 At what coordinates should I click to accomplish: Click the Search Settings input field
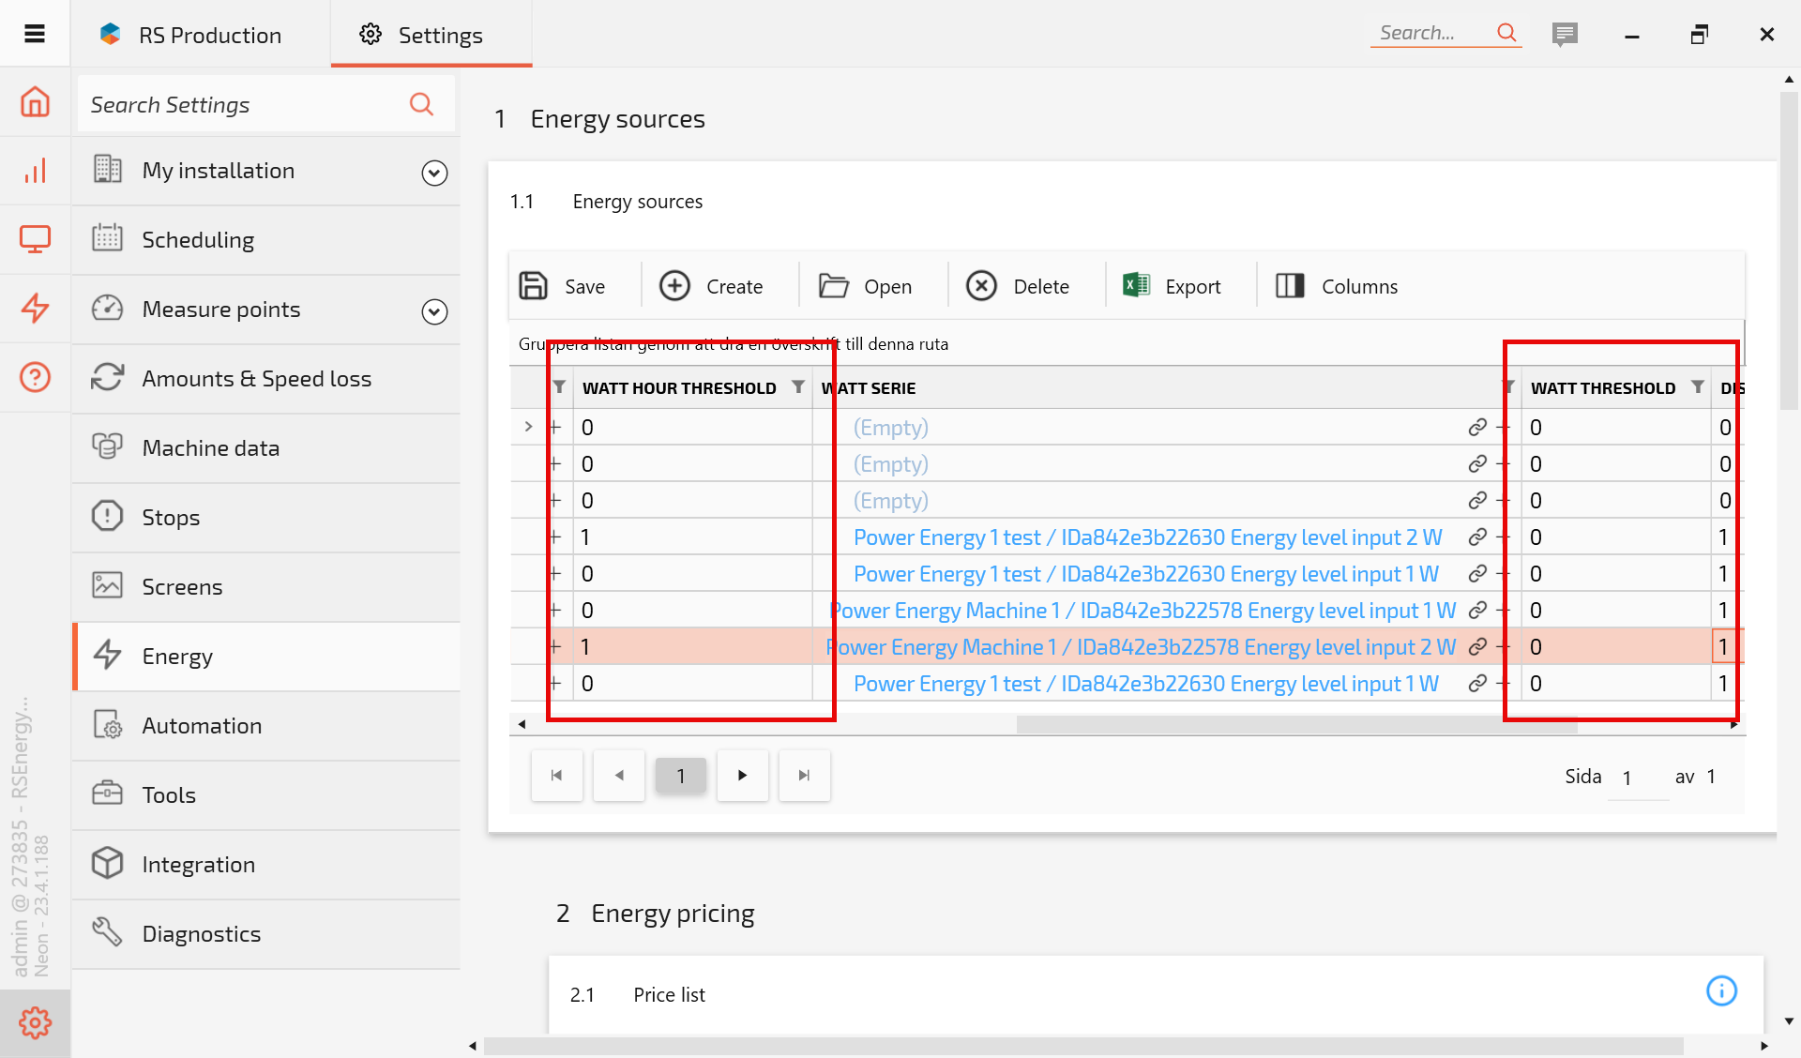(244, 104)
